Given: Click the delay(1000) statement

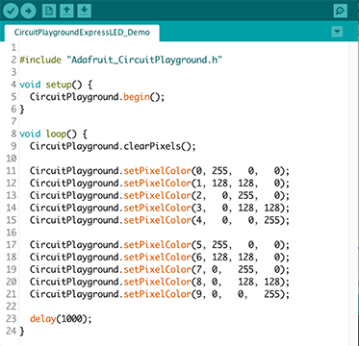Looking at the screenshot, I should pos(61,319).
